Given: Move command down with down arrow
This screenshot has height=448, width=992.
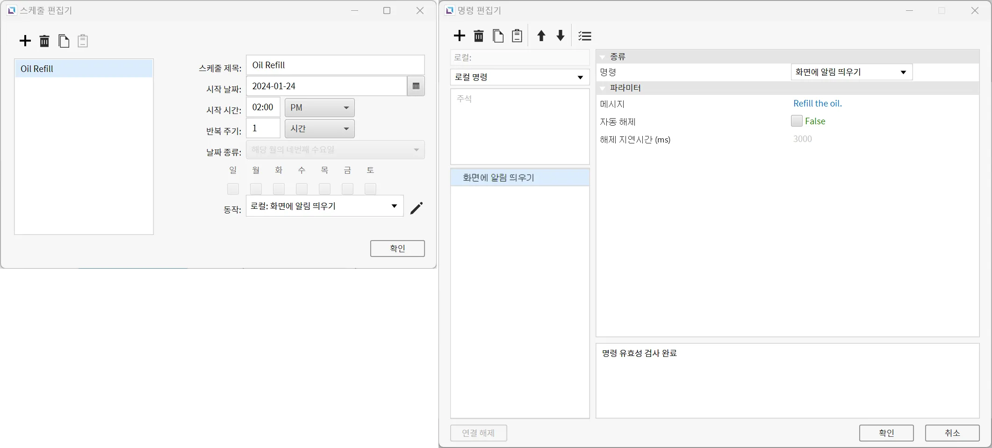Looking at the screenshot, I should tap(560, 36).
